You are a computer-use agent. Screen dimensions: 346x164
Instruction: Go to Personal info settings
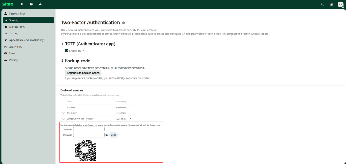pyautogui.click(x=17, y=13)
